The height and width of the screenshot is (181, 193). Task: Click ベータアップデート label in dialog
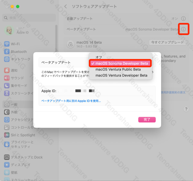[x=56, y=62]
